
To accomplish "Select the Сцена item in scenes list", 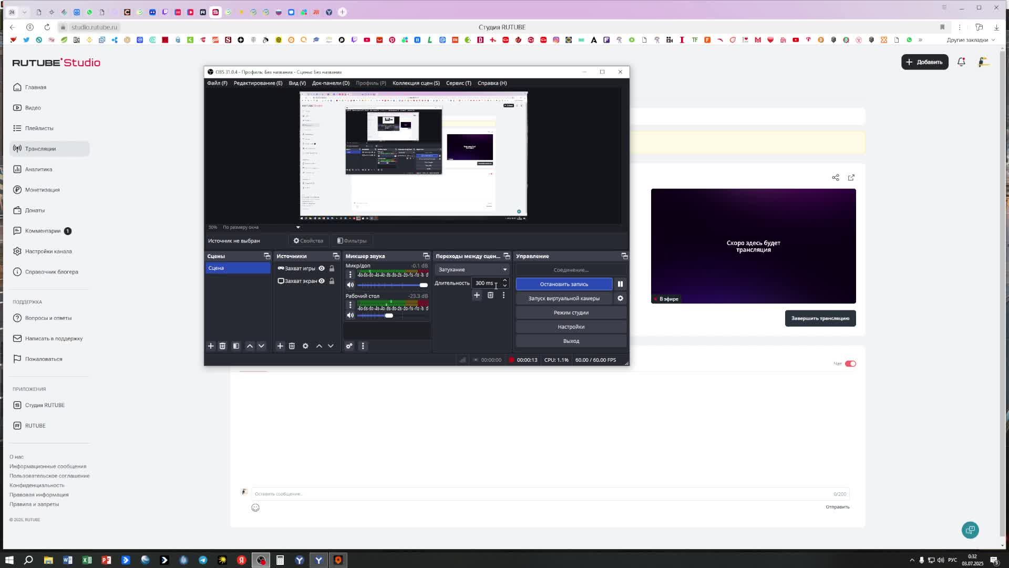I will click(x=238, y=268).
